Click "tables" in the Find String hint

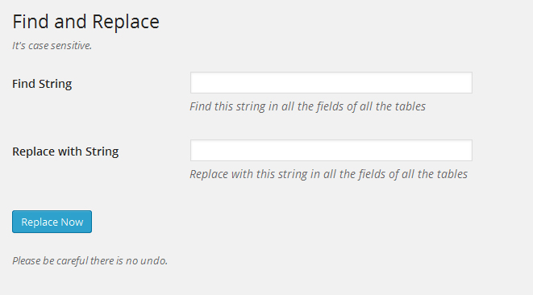click(x=410, y=106)
